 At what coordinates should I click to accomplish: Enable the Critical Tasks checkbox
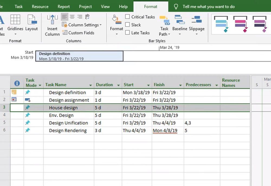[x=127, y=17]
